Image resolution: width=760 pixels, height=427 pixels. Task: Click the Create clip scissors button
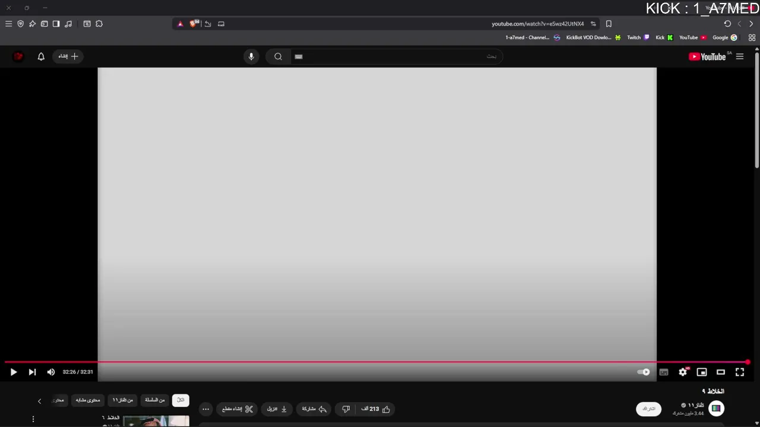click(x=237, y=409)
